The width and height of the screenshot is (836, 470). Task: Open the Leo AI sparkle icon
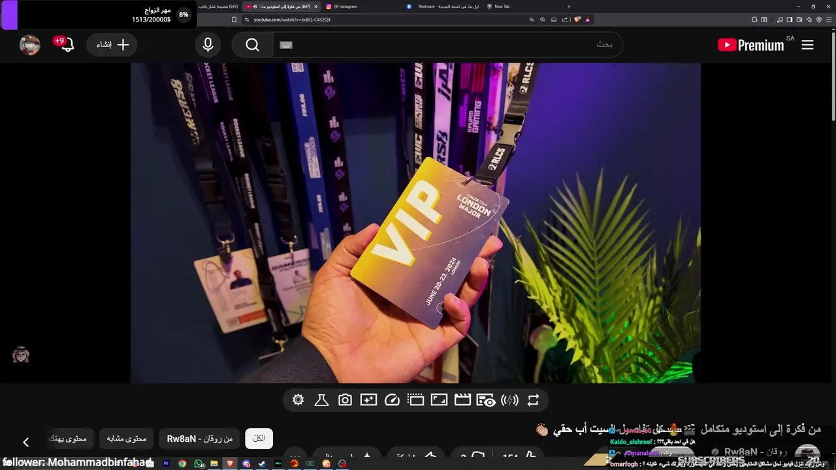pyautogui.click(x=809, y=20)
